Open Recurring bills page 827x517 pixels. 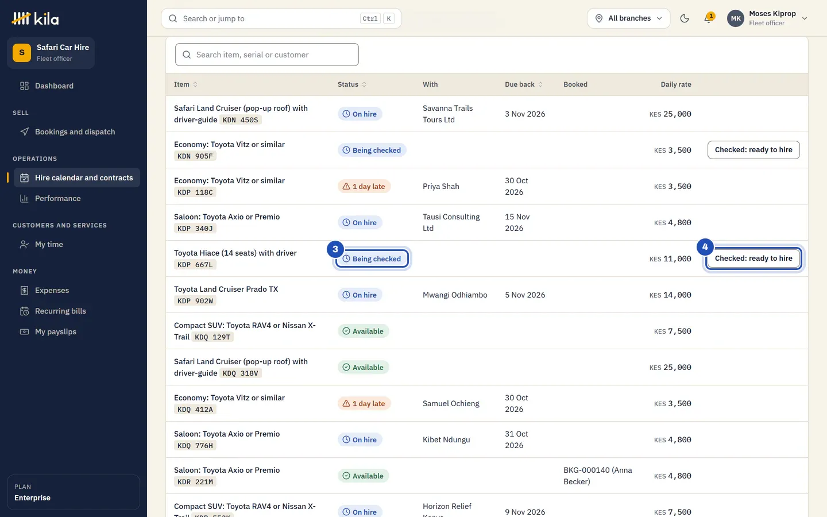coord(76,311)
